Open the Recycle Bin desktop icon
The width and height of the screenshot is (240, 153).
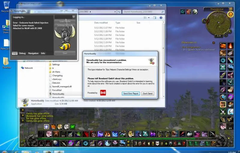click(x=6, y=7)
